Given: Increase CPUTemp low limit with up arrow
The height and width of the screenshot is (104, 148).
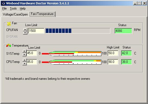Looking at the screenshot, I should (25, 60).
